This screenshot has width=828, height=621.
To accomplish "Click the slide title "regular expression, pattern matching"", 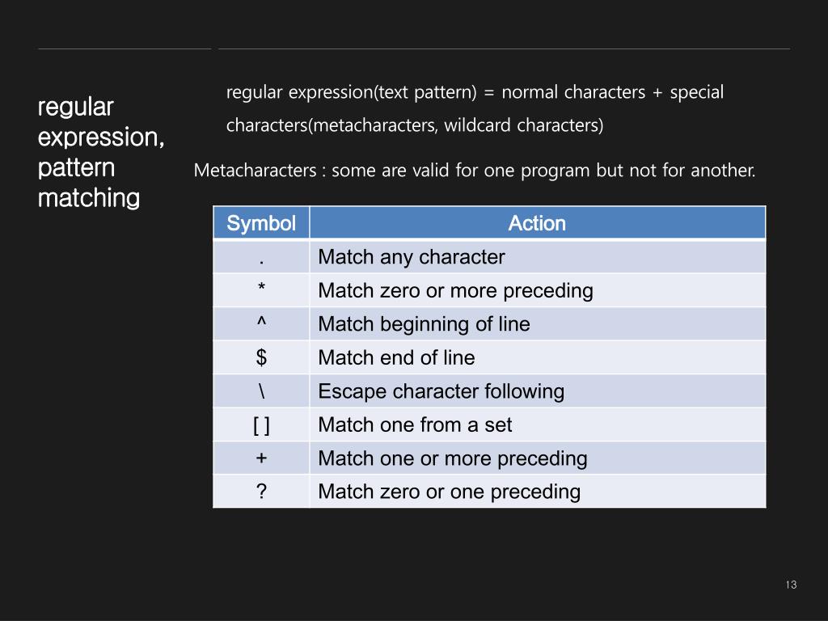I will point(101,152).
